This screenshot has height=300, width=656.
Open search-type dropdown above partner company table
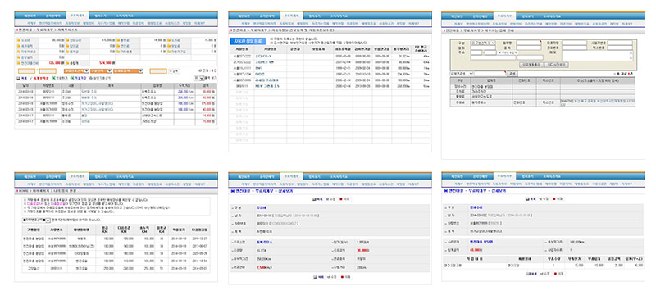(x=462, y=74)
